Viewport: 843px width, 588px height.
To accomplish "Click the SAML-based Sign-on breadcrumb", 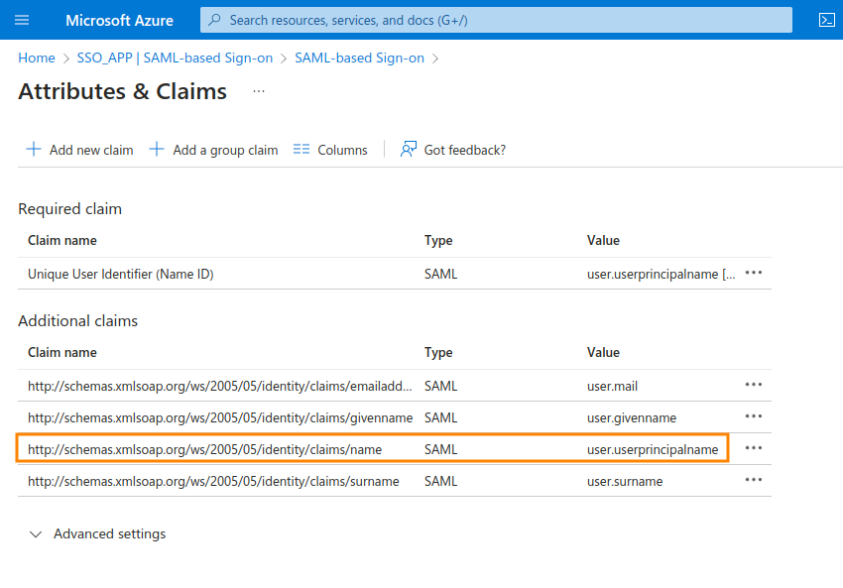I will pos(359,59).
